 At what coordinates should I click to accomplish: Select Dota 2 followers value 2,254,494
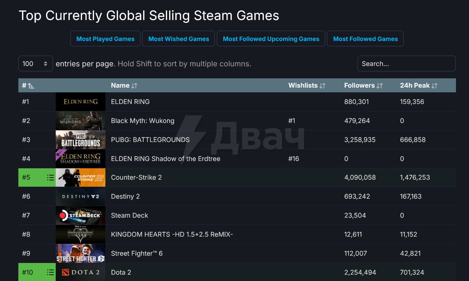pyautogui.click(x=360, y=273)
